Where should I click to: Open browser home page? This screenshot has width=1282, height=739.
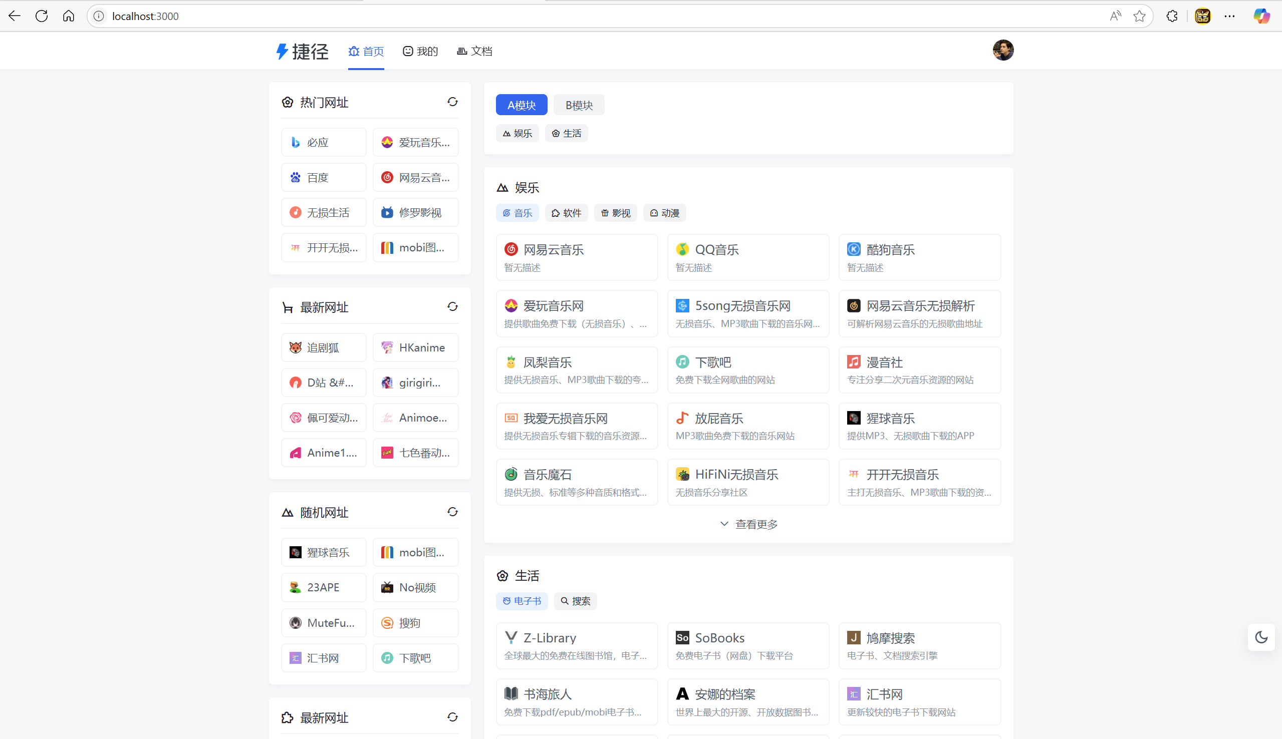[x=69, y=16]
